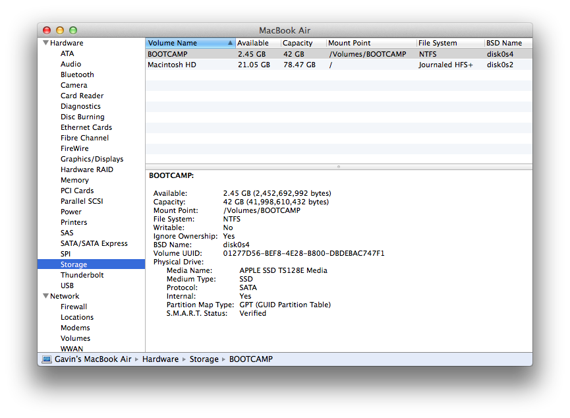This screenshot has height=418, width=570.
Task: Click APPLE SSD TS128E Media text
Action: click(283, 270)
